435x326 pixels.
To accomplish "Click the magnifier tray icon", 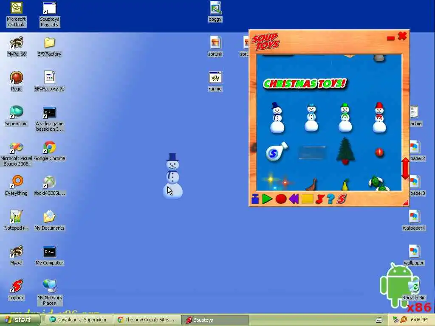I will pyautogui.click(x=404, y=320).
